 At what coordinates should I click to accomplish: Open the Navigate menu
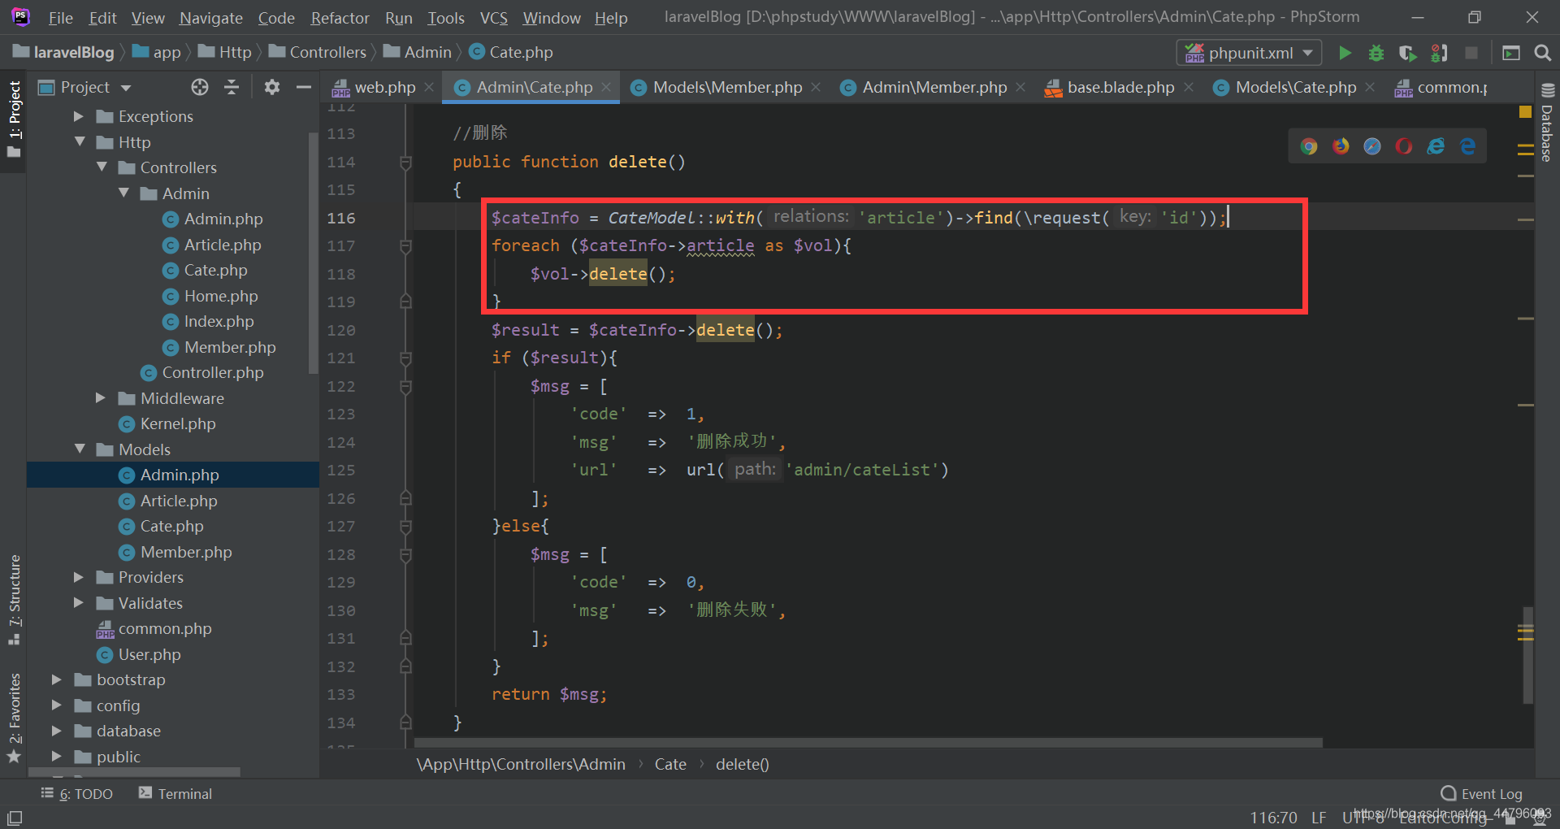click(211, 18)
